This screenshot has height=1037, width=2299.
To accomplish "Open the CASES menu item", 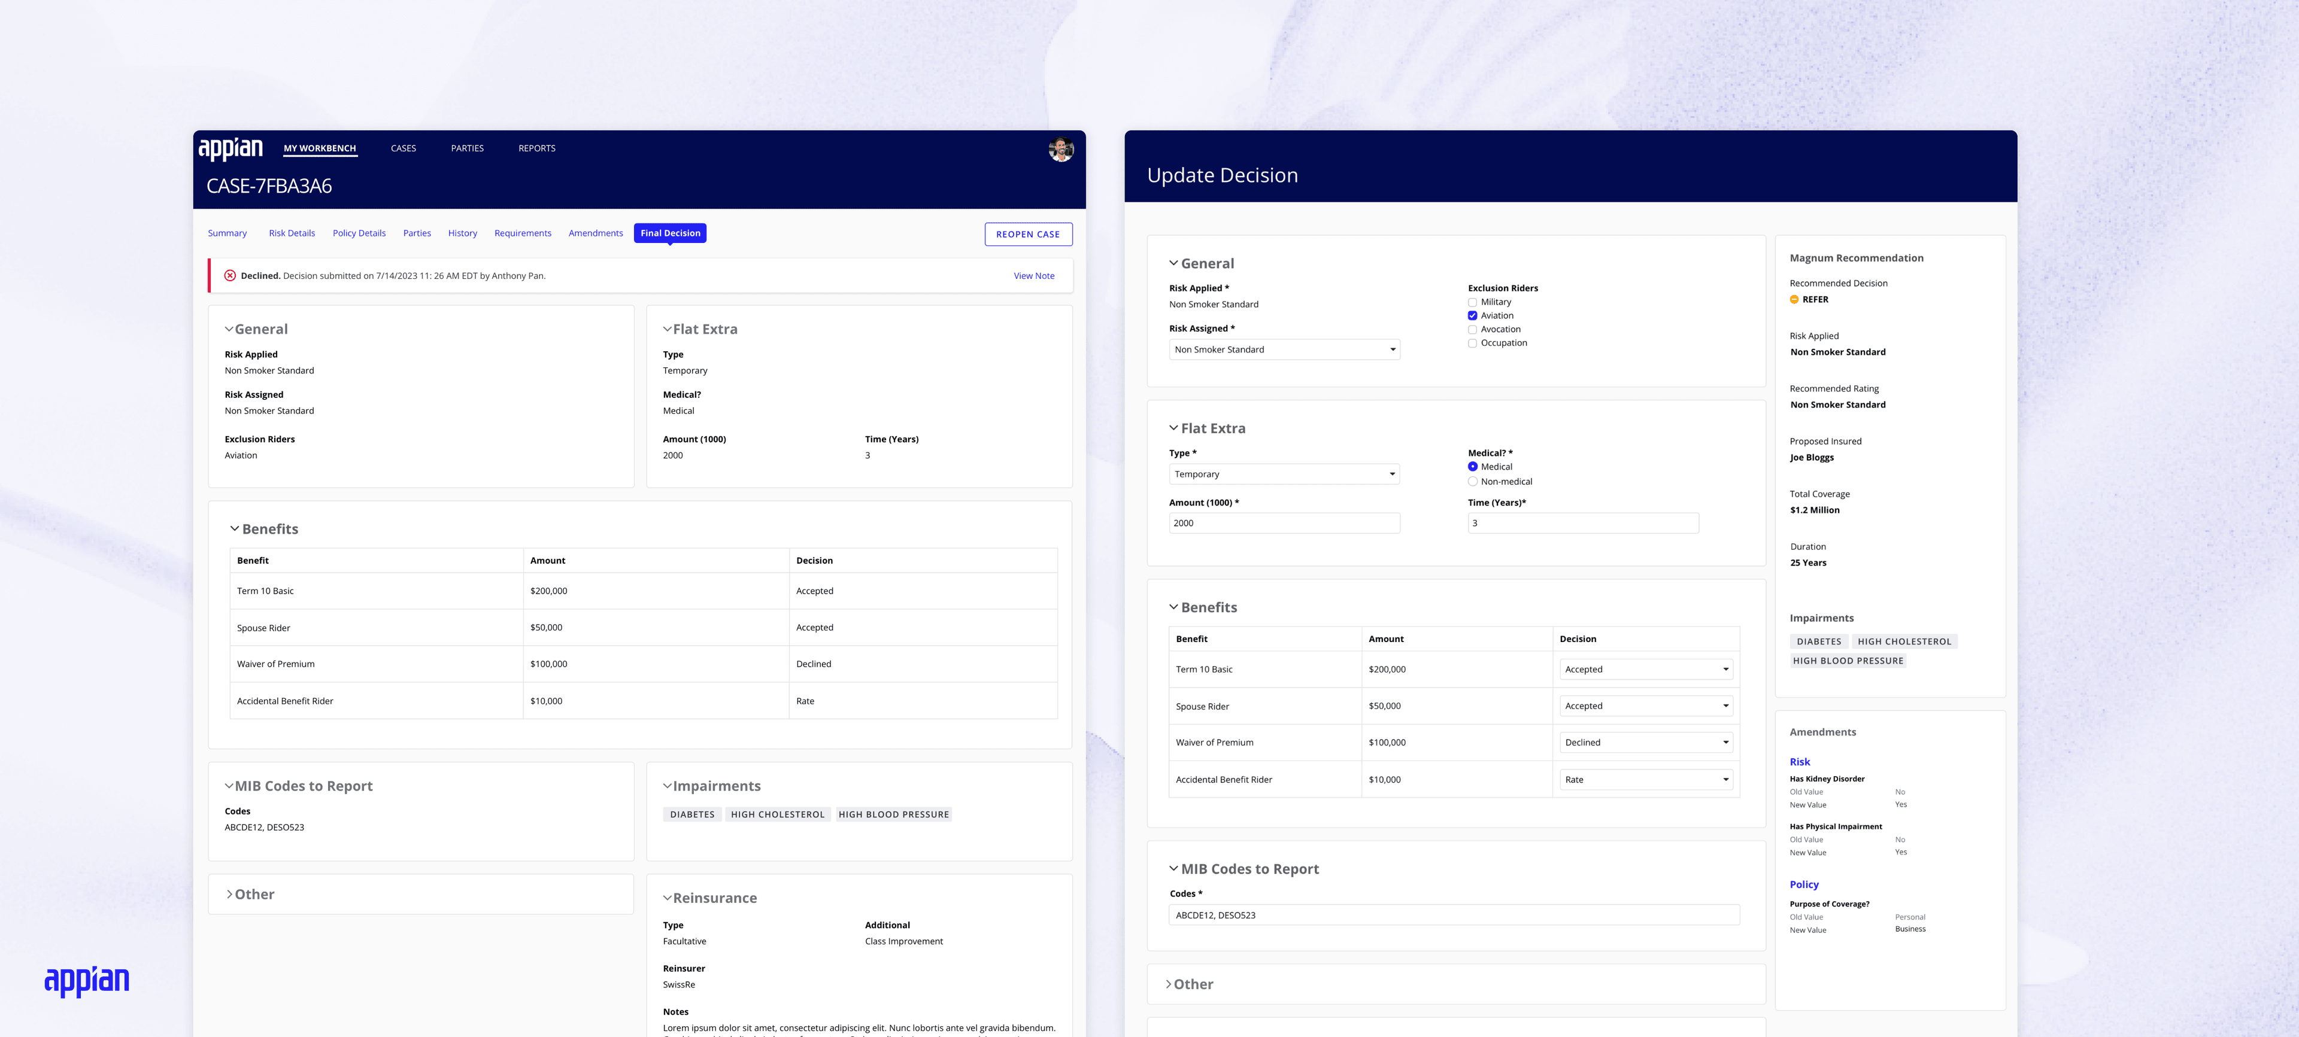I will pos(404,149).
